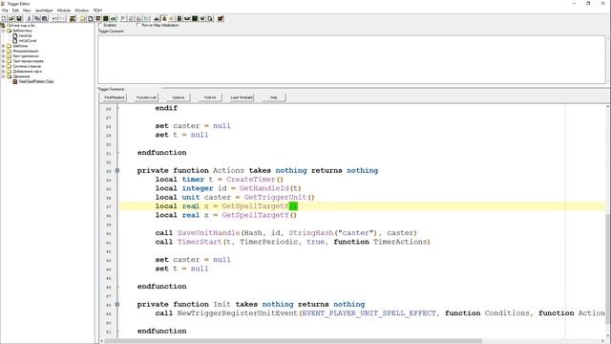Open the AI Editor module icon
The height and width of the screenshot is (344, 611).
point(195,19)
